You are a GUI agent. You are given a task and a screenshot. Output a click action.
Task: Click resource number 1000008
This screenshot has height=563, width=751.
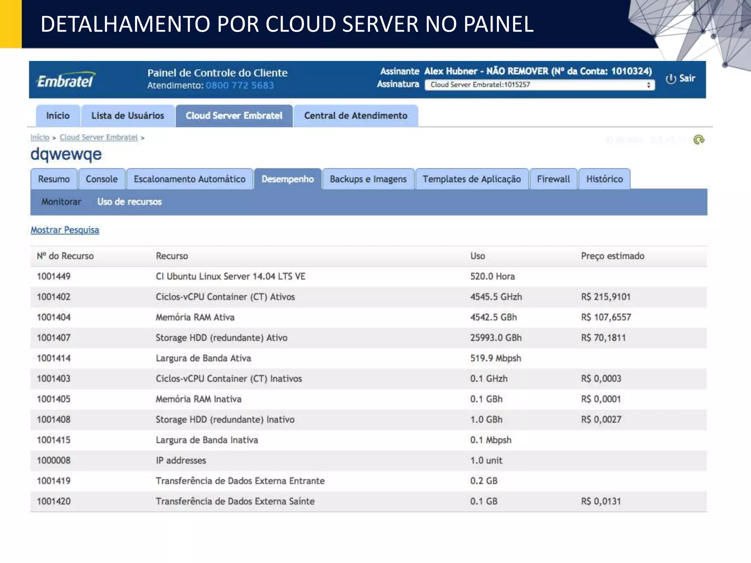(x=54, y=460)
